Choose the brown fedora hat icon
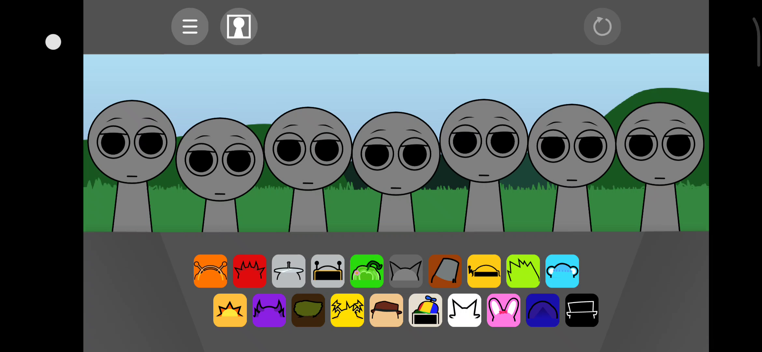 [x=386, y=310]
